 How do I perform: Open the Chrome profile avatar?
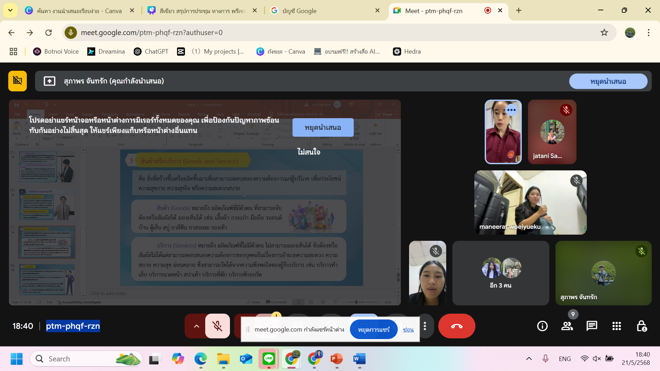click(x=630, y=33)
